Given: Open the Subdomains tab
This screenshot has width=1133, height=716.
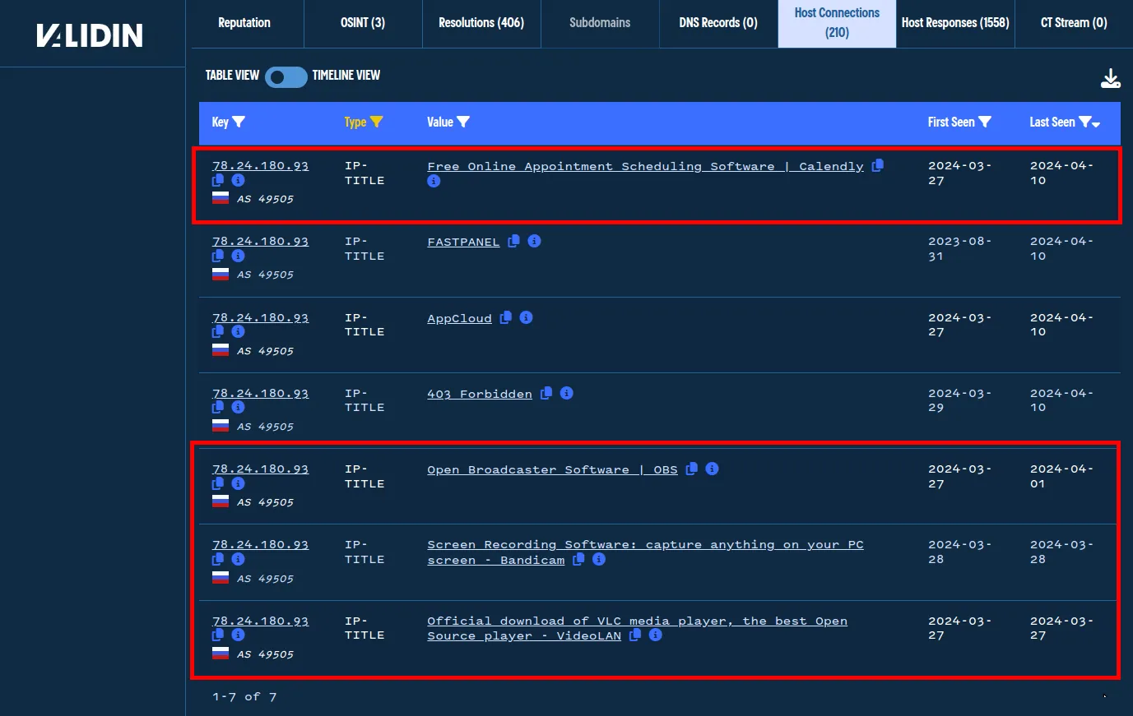Looking at the screenshot, I should click(x=600, y=23).
